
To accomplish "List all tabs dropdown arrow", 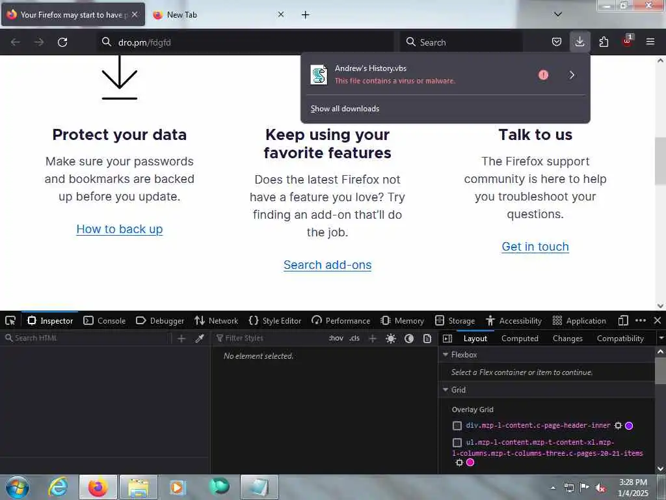I will tap(558, 14).
